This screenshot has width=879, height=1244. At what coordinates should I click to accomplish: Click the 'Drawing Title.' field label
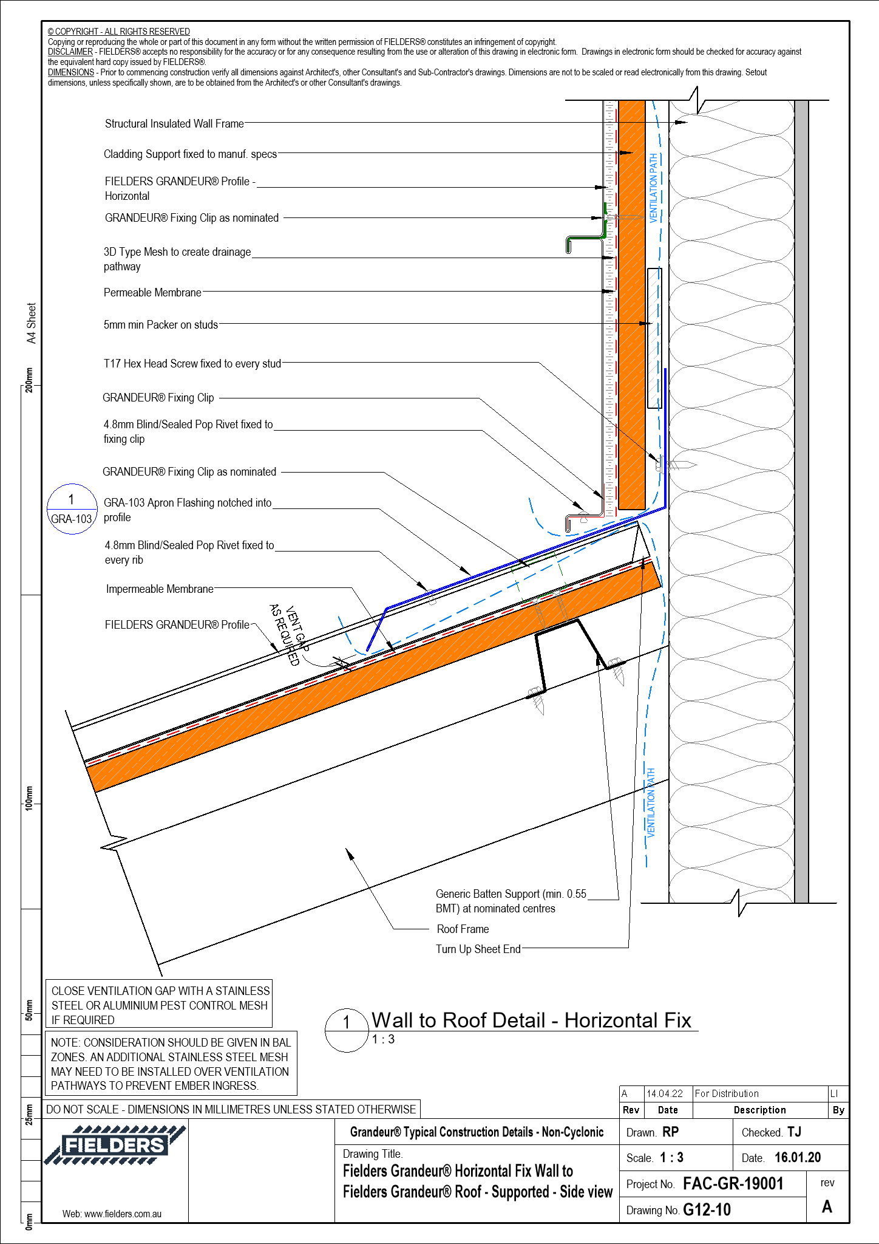click(x=373, y=1154)
